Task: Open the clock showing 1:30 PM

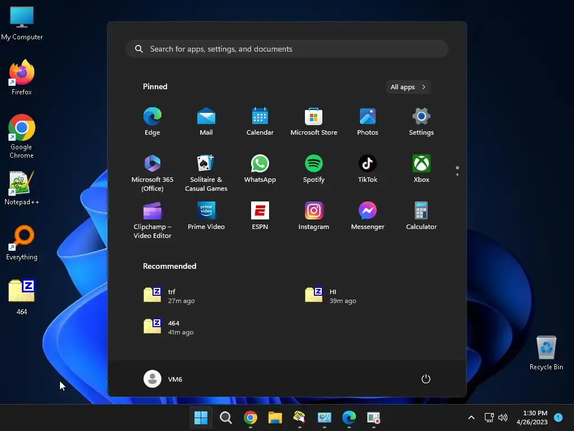Action: (x=532, y=418)
